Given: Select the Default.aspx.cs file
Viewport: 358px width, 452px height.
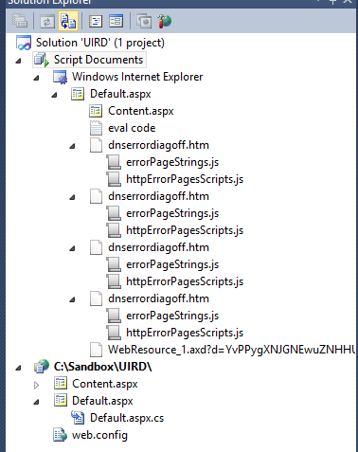Looking at the screenshot, I should (127, 418).
